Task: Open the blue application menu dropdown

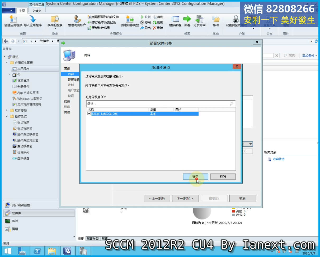Action: (8, 11)
